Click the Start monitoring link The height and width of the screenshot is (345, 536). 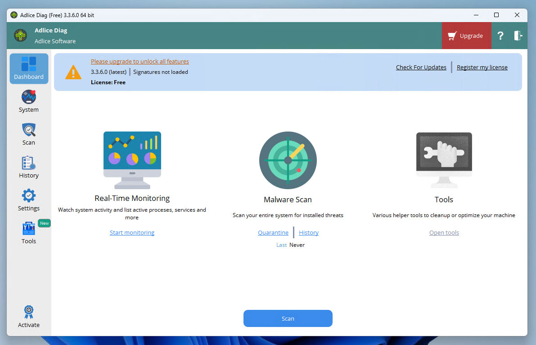click(x=132, y=233)
